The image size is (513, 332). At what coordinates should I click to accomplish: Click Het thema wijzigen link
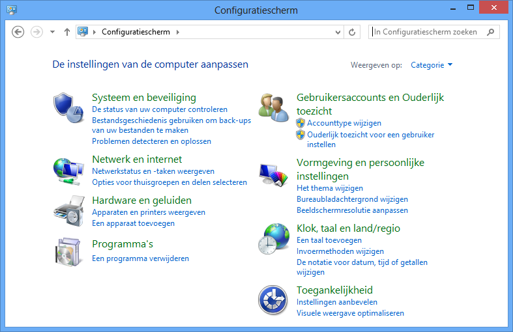pyautogui.click(x=329, y=188)
